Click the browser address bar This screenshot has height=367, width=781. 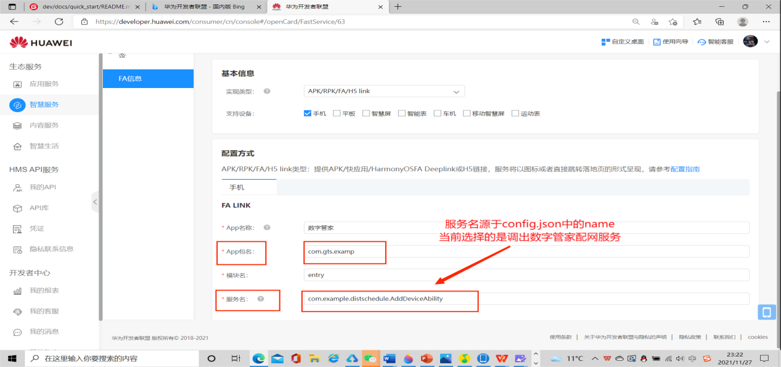[348, 22]
